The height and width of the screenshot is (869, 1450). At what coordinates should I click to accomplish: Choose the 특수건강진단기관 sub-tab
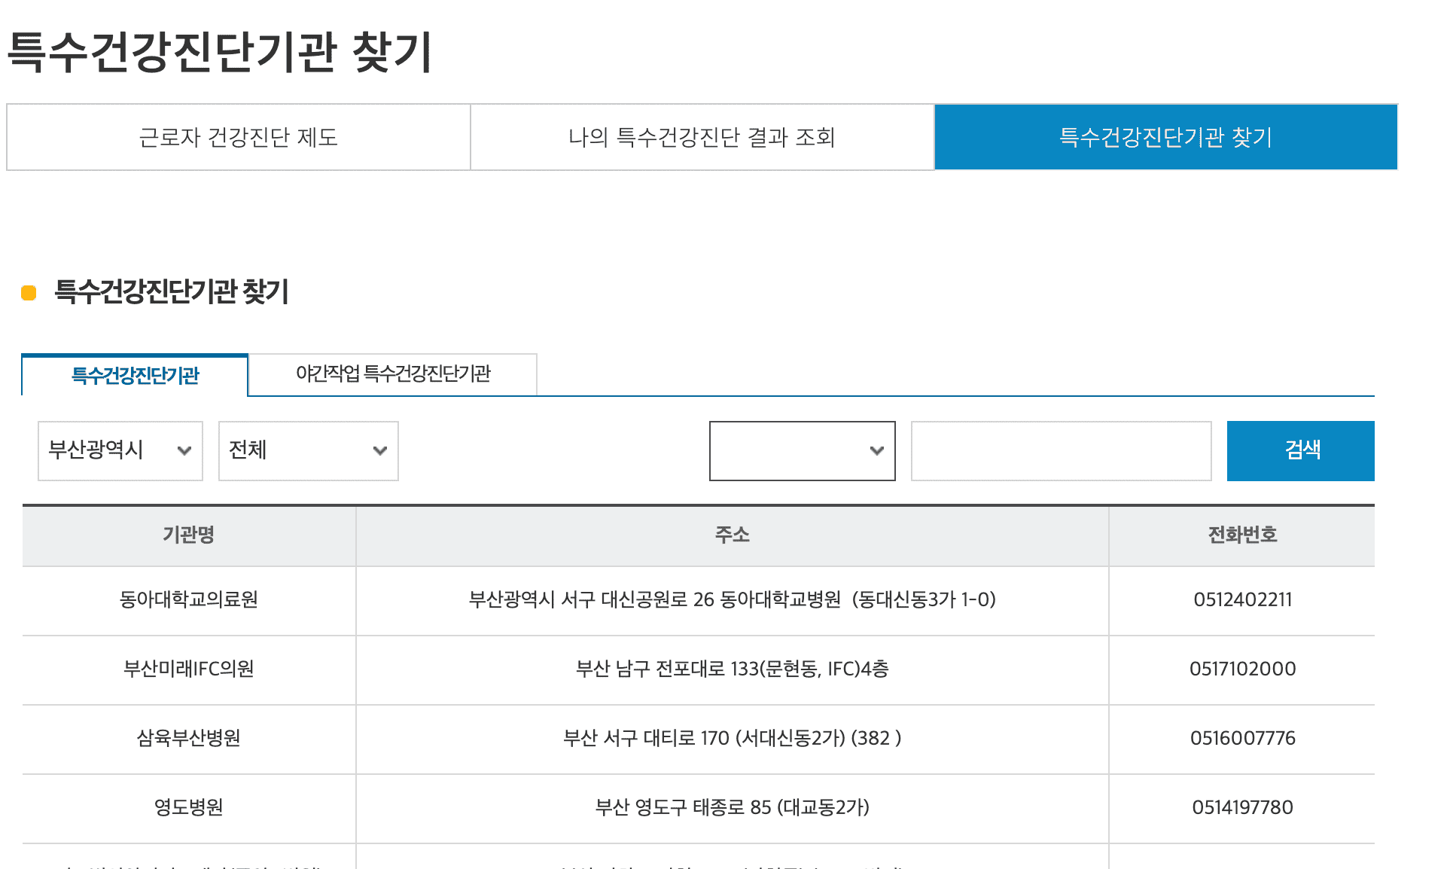135,375
